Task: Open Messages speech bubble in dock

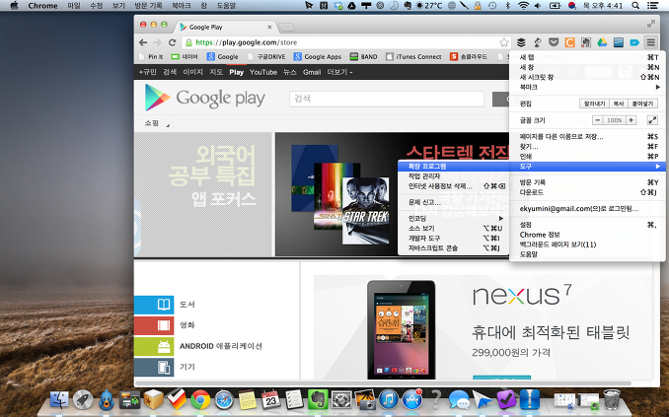Action: pos(459,400)
